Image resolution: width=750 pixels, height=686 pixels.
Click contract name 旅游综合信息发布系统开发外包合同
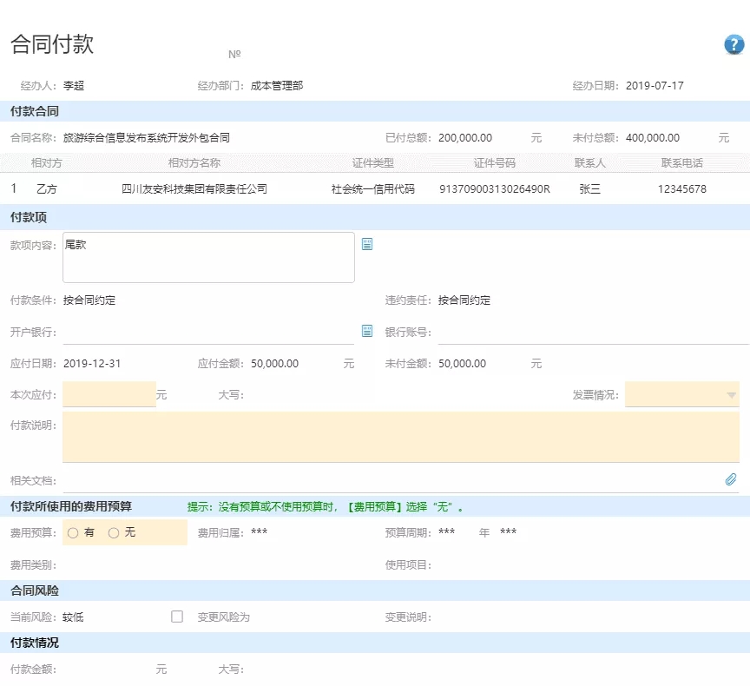pos(147,138)
